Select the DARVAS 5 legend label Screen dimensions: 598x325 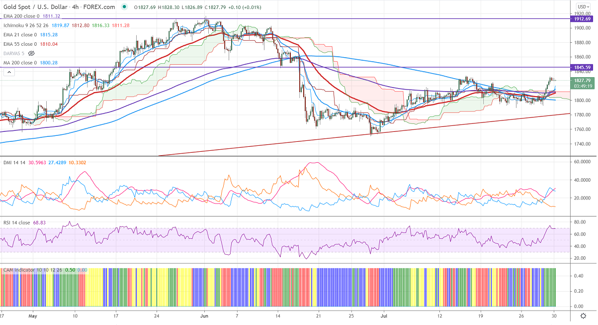[x=13, y=53]
